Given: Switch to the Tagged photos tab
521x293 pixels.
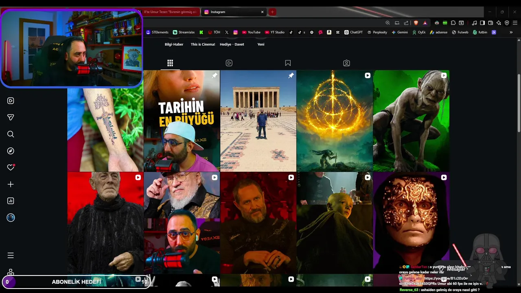Looking at the screenshot, I should point(346,63).
